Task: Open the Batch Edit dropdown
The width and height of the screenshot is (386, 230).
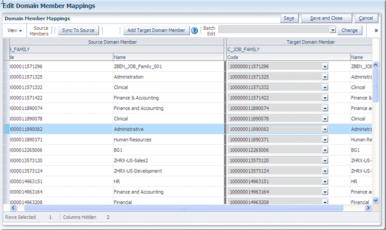Action: click(333, 30)
